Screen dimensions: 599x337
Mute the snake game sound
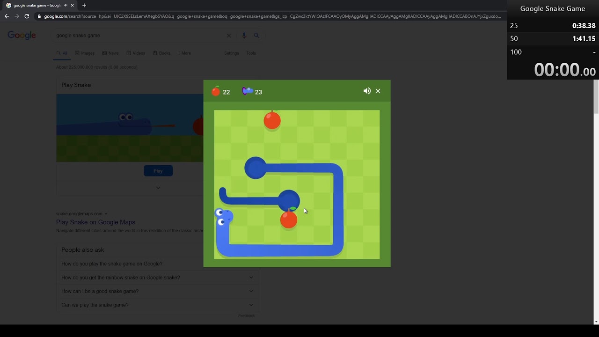[x=367, y=91]
